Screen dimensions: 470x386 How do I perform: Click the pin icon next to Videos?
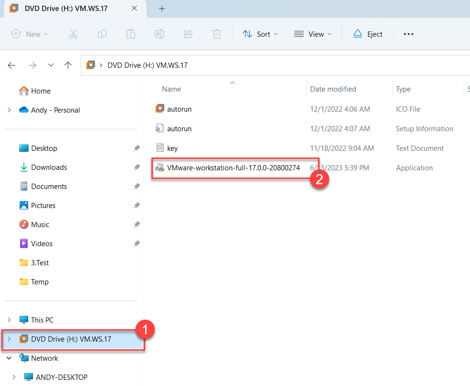137,243
